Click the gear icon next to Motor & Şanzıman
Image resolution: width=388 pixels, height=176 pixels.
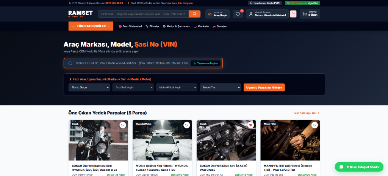coord(164,26)
